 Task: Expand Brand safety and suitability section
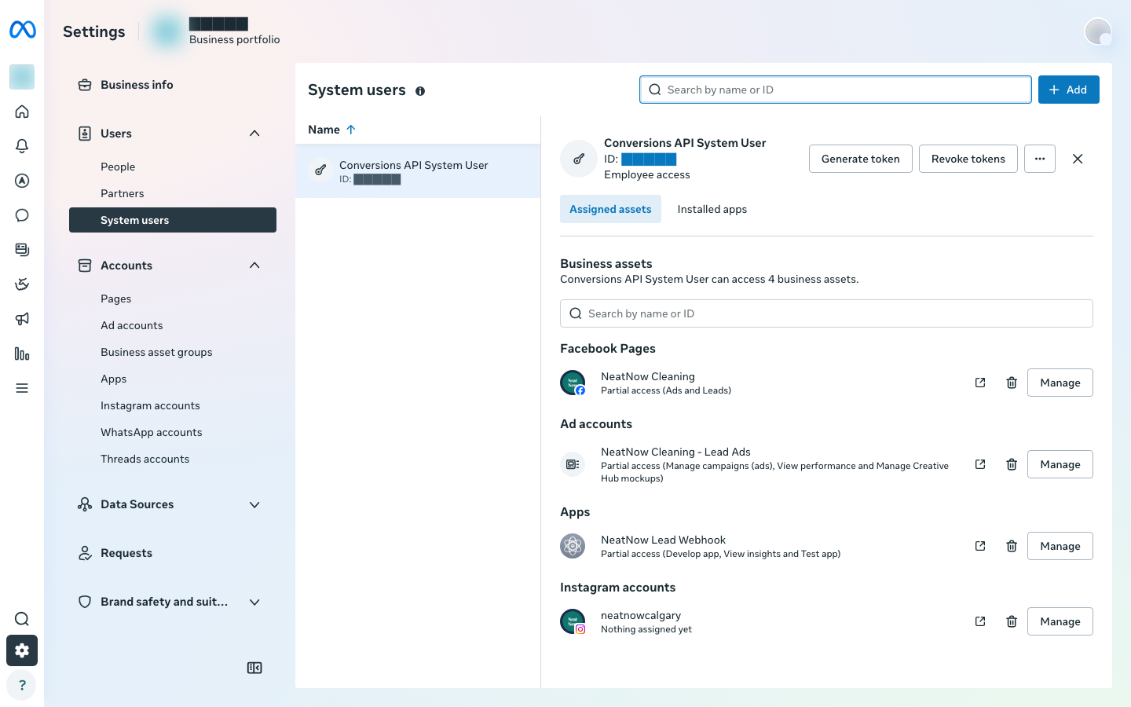coord(254,602)
